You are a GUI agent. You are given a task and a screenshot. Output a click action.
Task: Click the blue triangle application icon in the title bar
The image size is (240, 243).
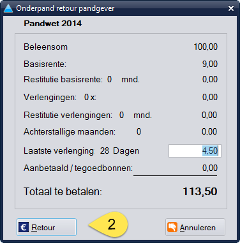point(8,8)
